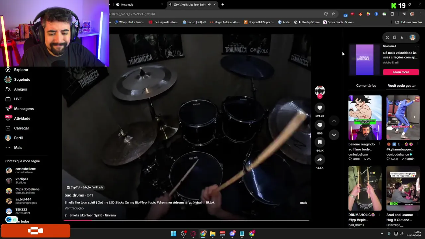Viewport: 425px width, 239px height.
Task: Open the bad_drums username link
Action: point(74,195)
